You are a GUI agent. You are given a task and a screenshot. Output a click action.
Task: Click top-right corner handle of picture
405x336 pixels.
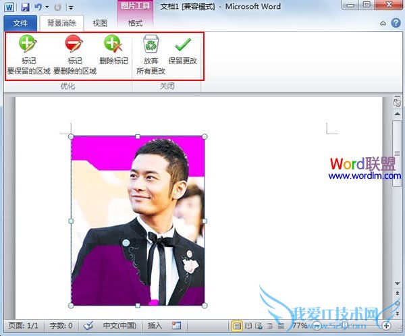[x=205, y=136]
